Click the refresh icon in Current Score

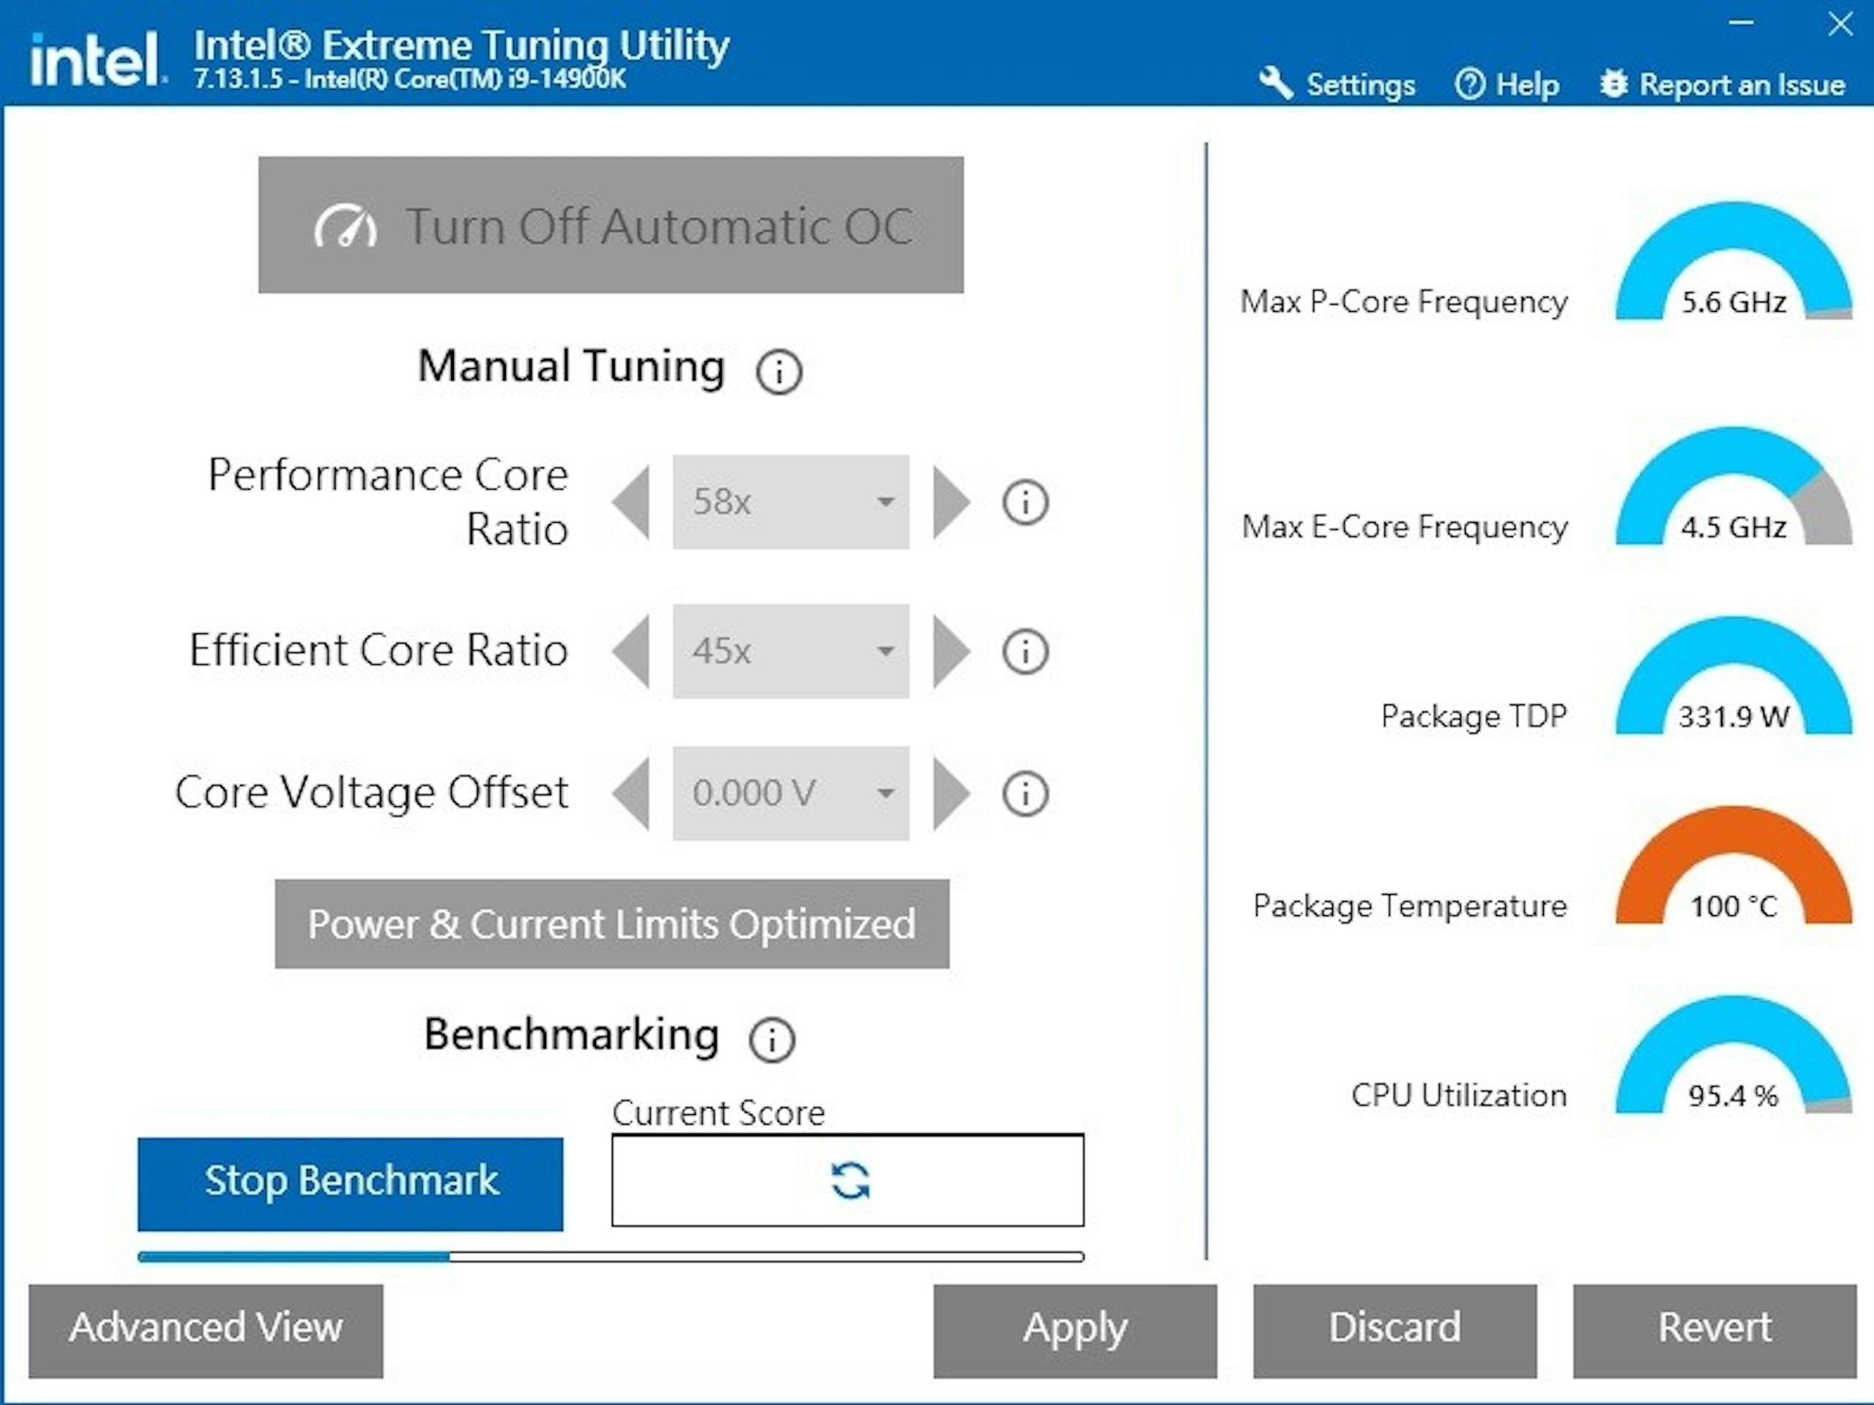(850, 1180)
